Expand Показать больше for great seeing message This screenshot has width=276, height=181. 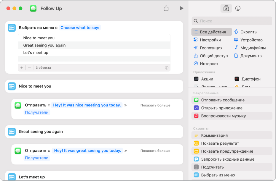point(155,151)
